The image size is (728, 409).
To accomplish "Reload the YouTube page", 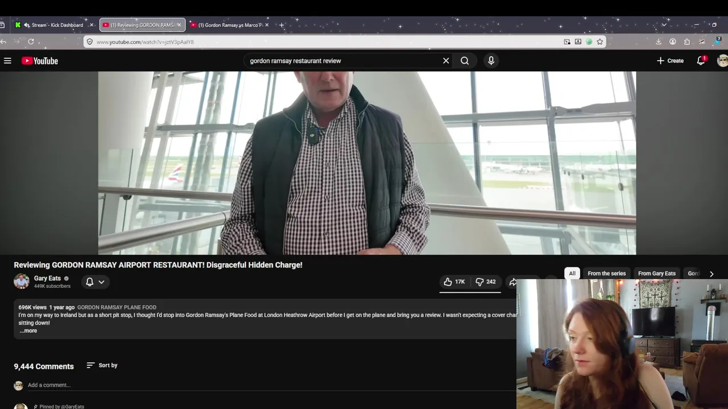I will [x=31, y=41].
